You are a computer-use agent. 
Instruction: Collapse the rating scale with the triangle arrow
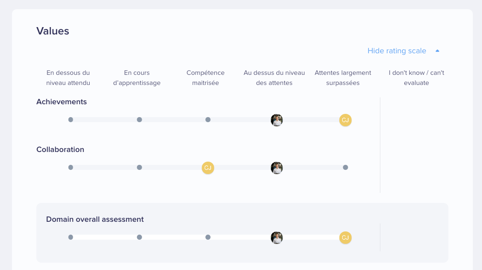[437, 51]
